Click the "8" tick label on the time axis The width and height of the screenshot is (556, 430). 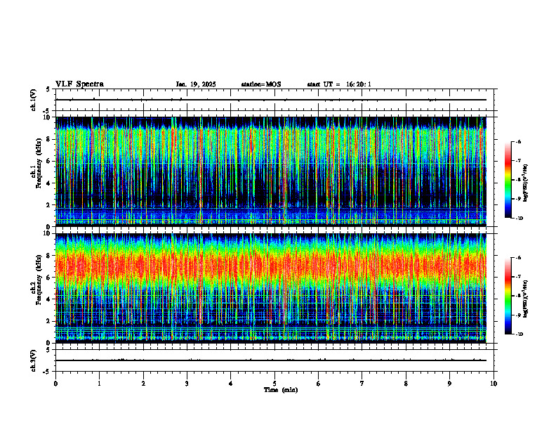406,384
